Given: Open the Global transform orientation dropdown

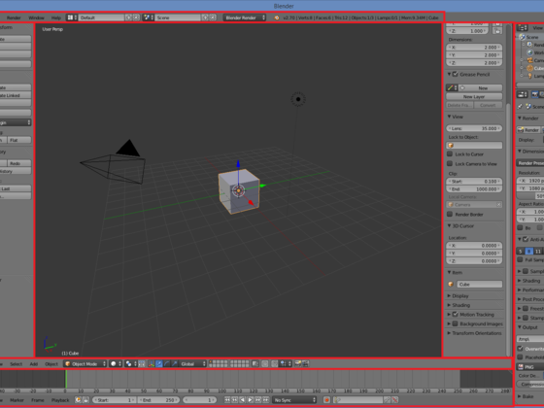Looking at the screenshot, I should tap(193, 363).
